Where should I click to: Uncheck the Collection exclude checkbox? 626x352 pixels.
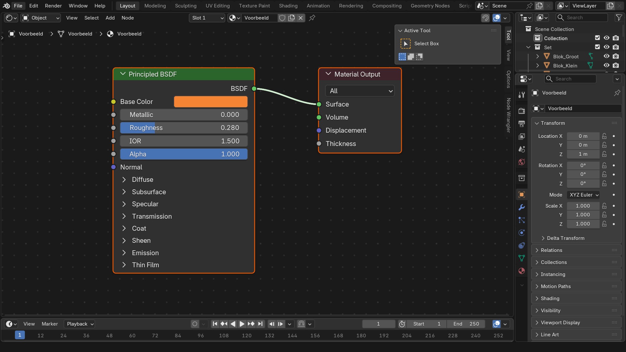[x=597, y=38]
